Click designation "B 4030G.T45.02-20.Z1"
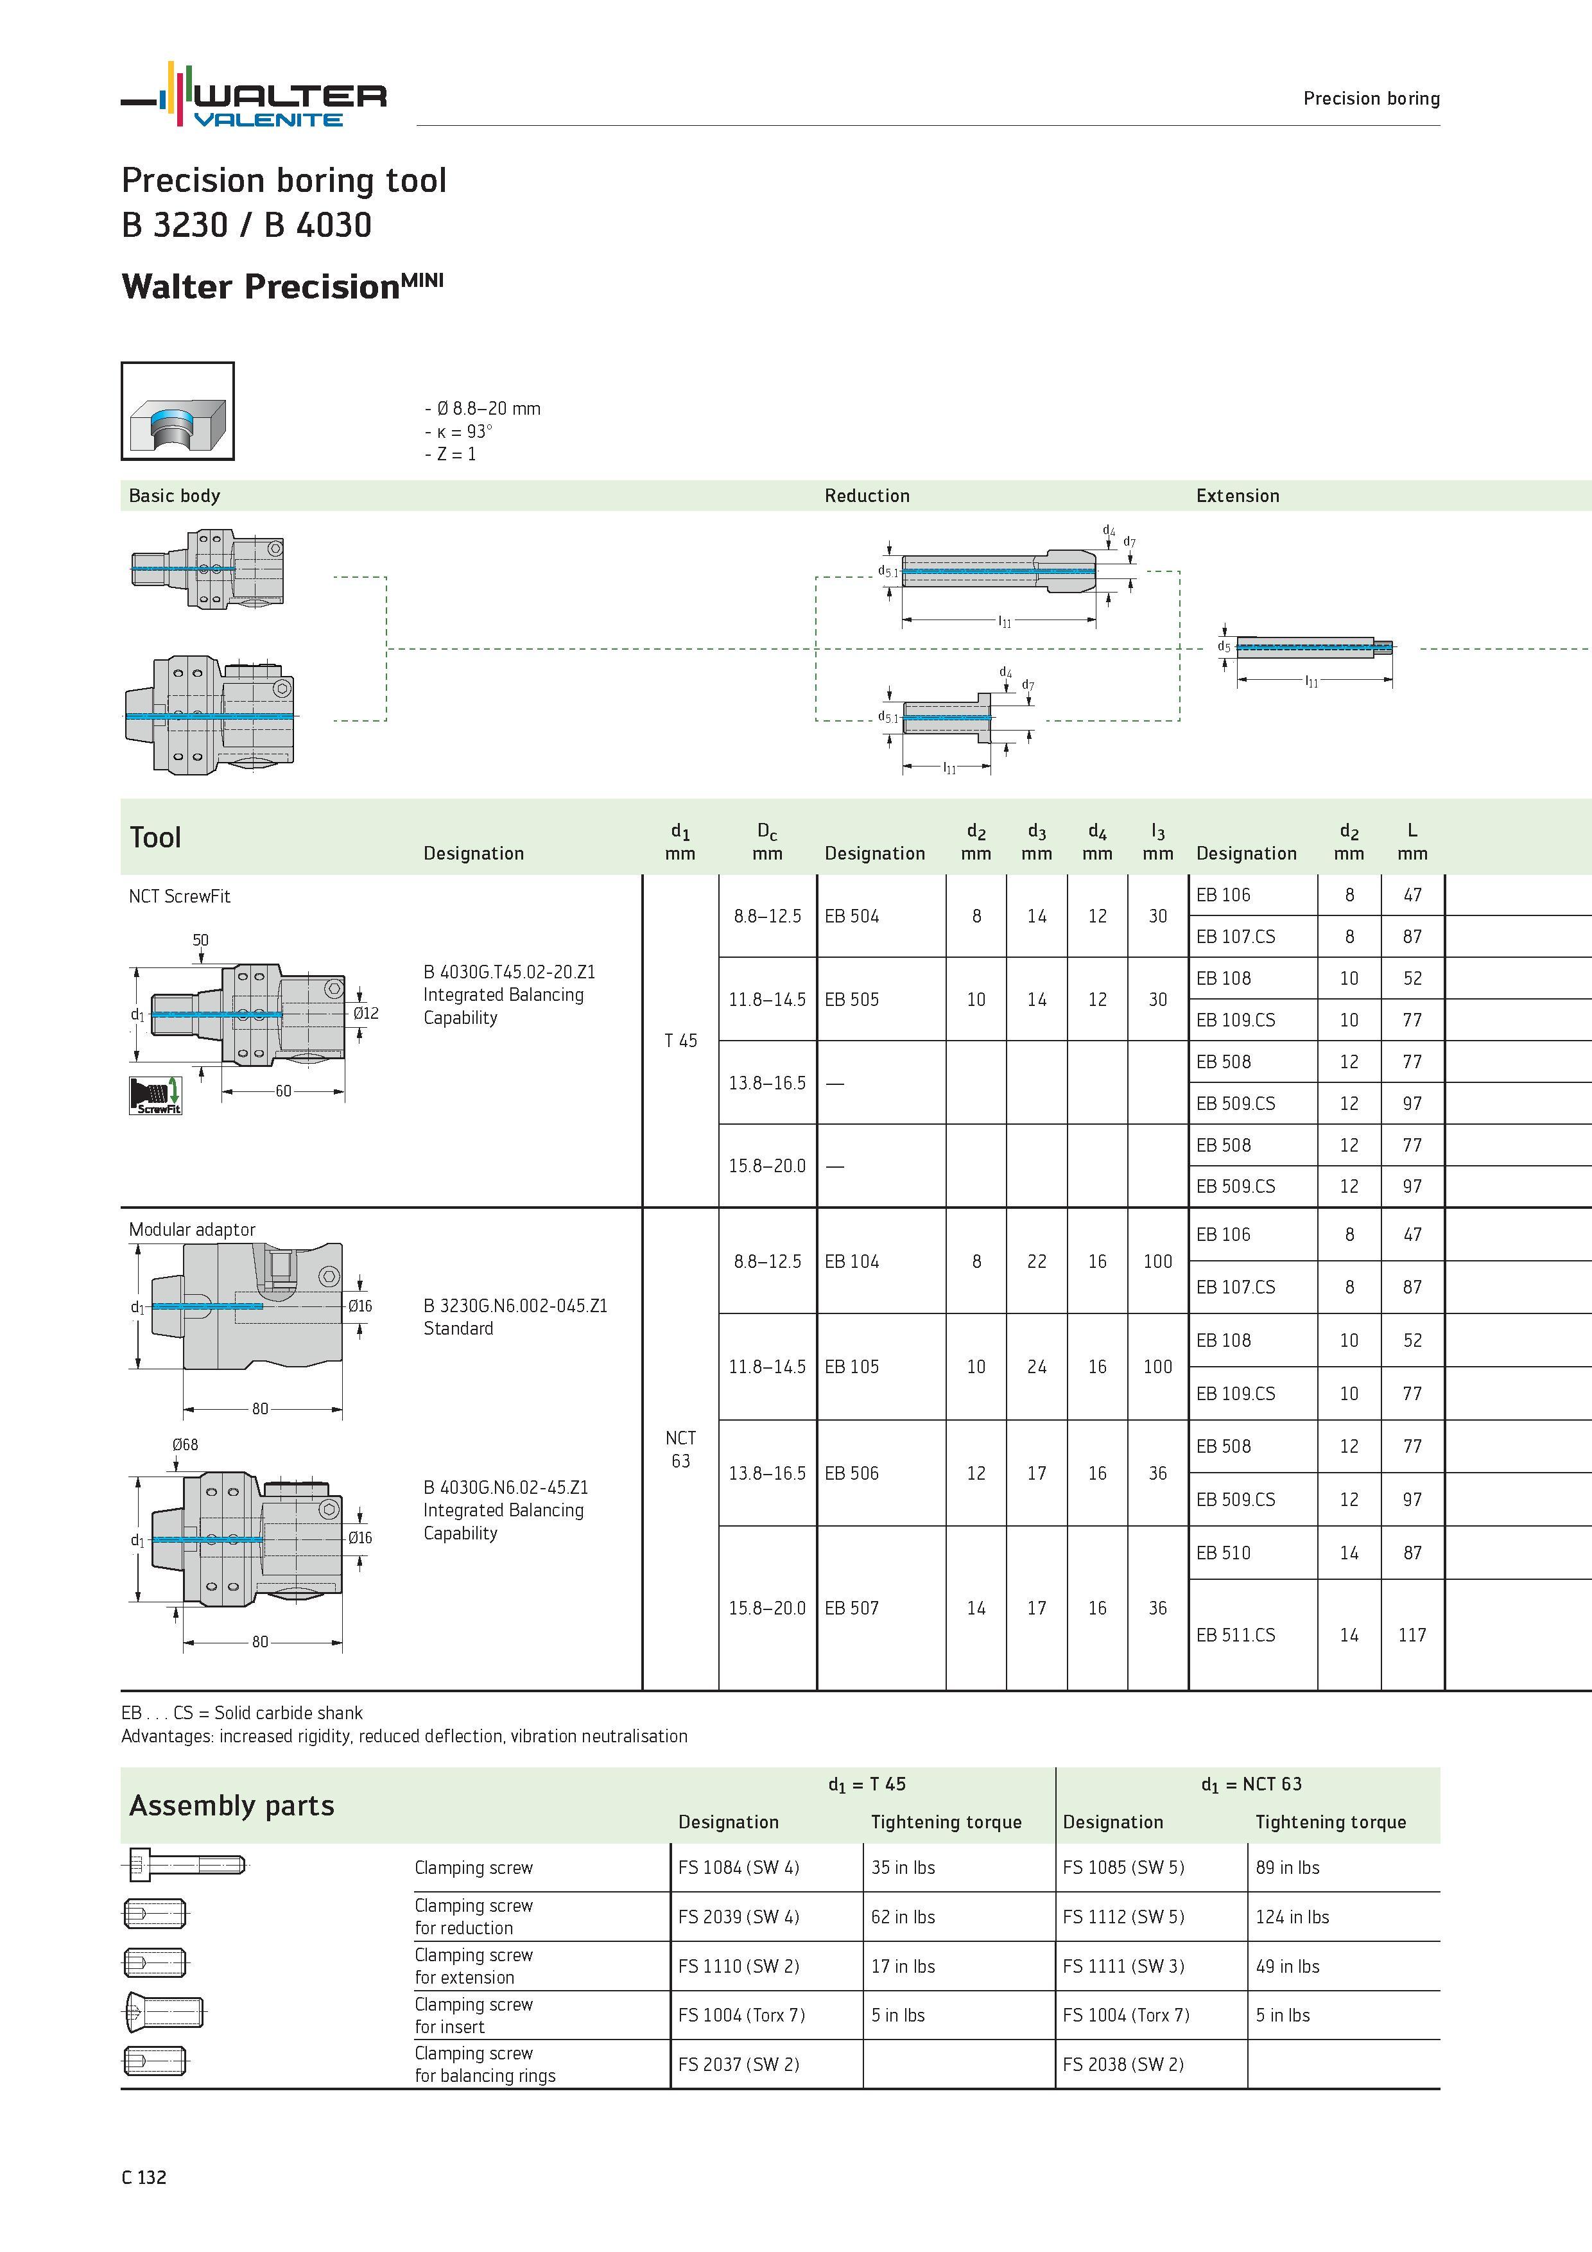 coord(509,972)
